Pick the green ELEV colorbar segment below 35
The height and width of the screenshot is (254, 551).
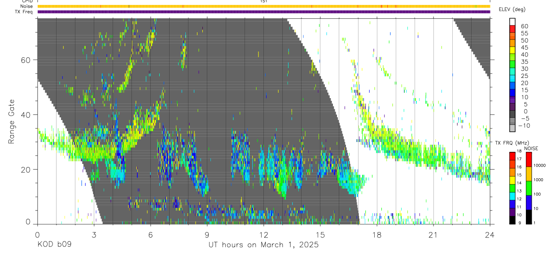click(512, 65)
